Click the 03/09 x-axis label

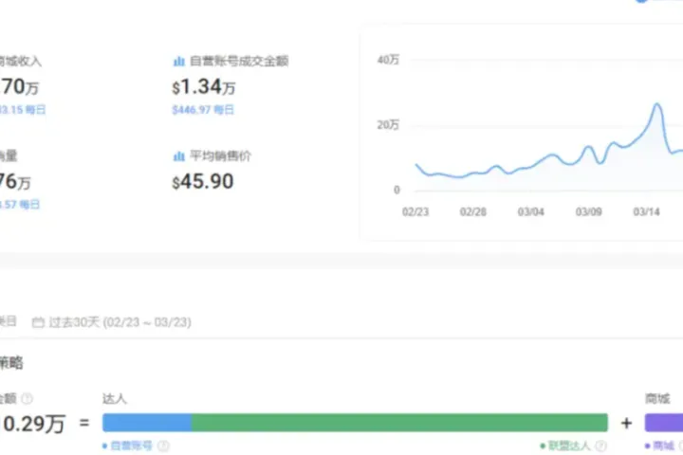click(588, 212)
